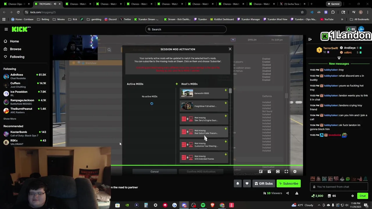The width and height of the screenshot is (372, 209).
Task: Add the SCS Extended Frames mod
Action: [226, 154]
